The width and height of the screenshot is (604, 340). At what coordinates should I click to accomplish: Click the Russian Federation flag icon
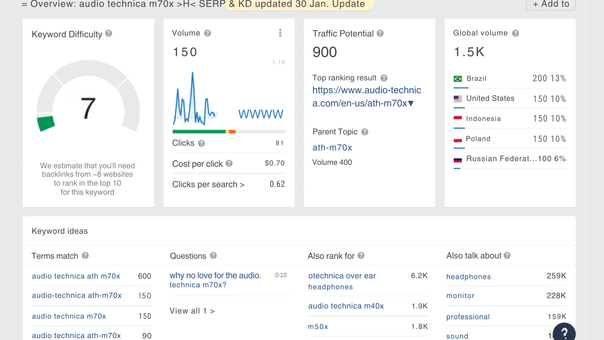(458, 159)
